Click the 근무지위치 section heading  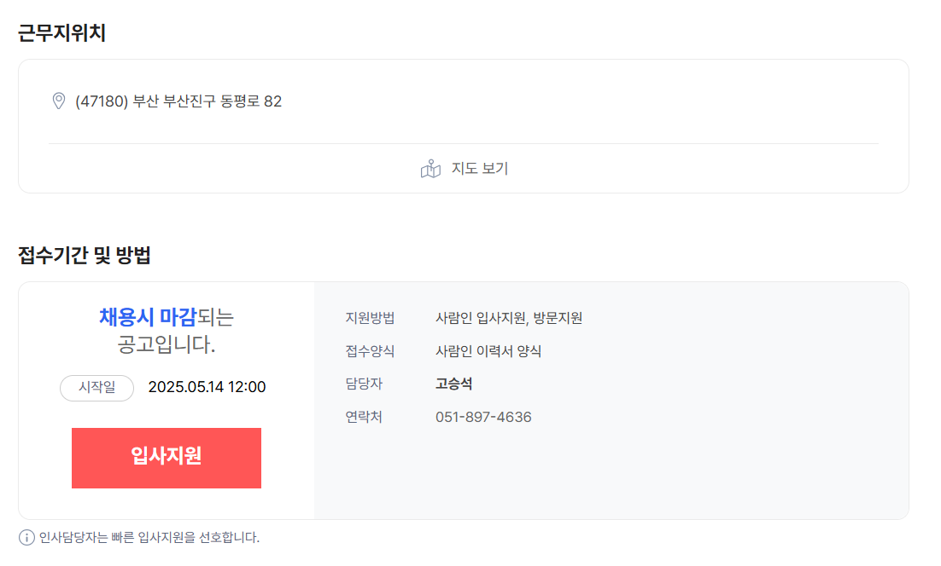pos(61,32)
